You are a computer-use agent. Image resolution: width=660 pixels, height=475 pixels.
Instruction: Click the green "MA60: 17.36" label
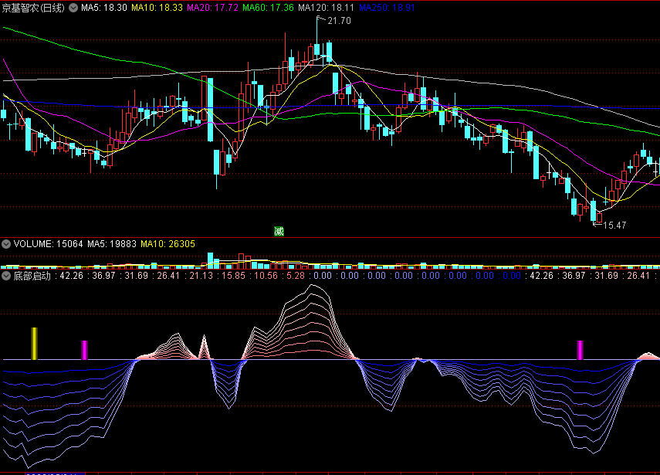[268, 8]
